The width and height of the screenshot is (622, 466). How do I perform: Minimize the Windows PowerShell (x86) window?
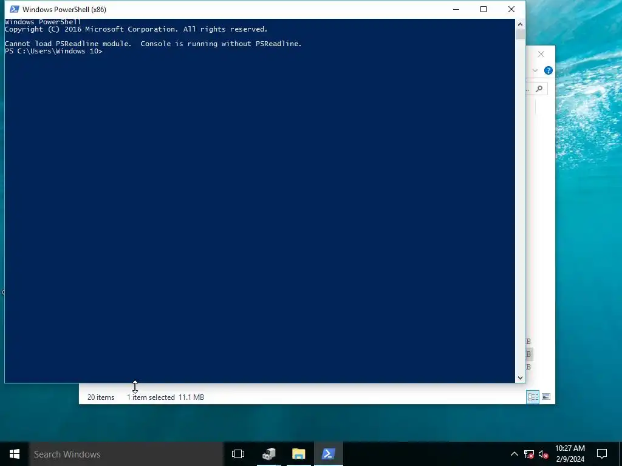click(x=456, y=9)
